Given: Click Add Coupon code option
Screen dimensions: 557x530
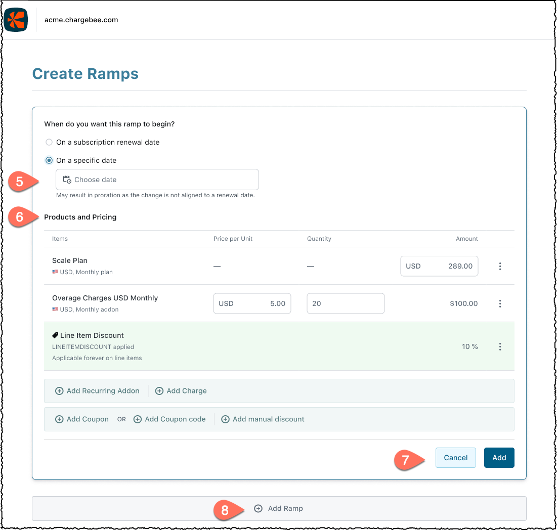Looking at the screenshot, I should coord(175,419).
